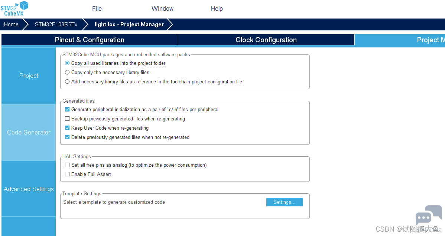The image size is (445, 236).
Task: Open the Help menu
Action: pyautogui.click(x=217, y=9)
